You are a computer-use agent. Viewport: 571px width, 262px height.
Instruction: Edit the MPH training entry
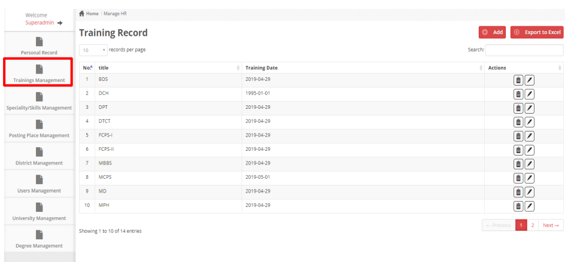coord(530,206)
